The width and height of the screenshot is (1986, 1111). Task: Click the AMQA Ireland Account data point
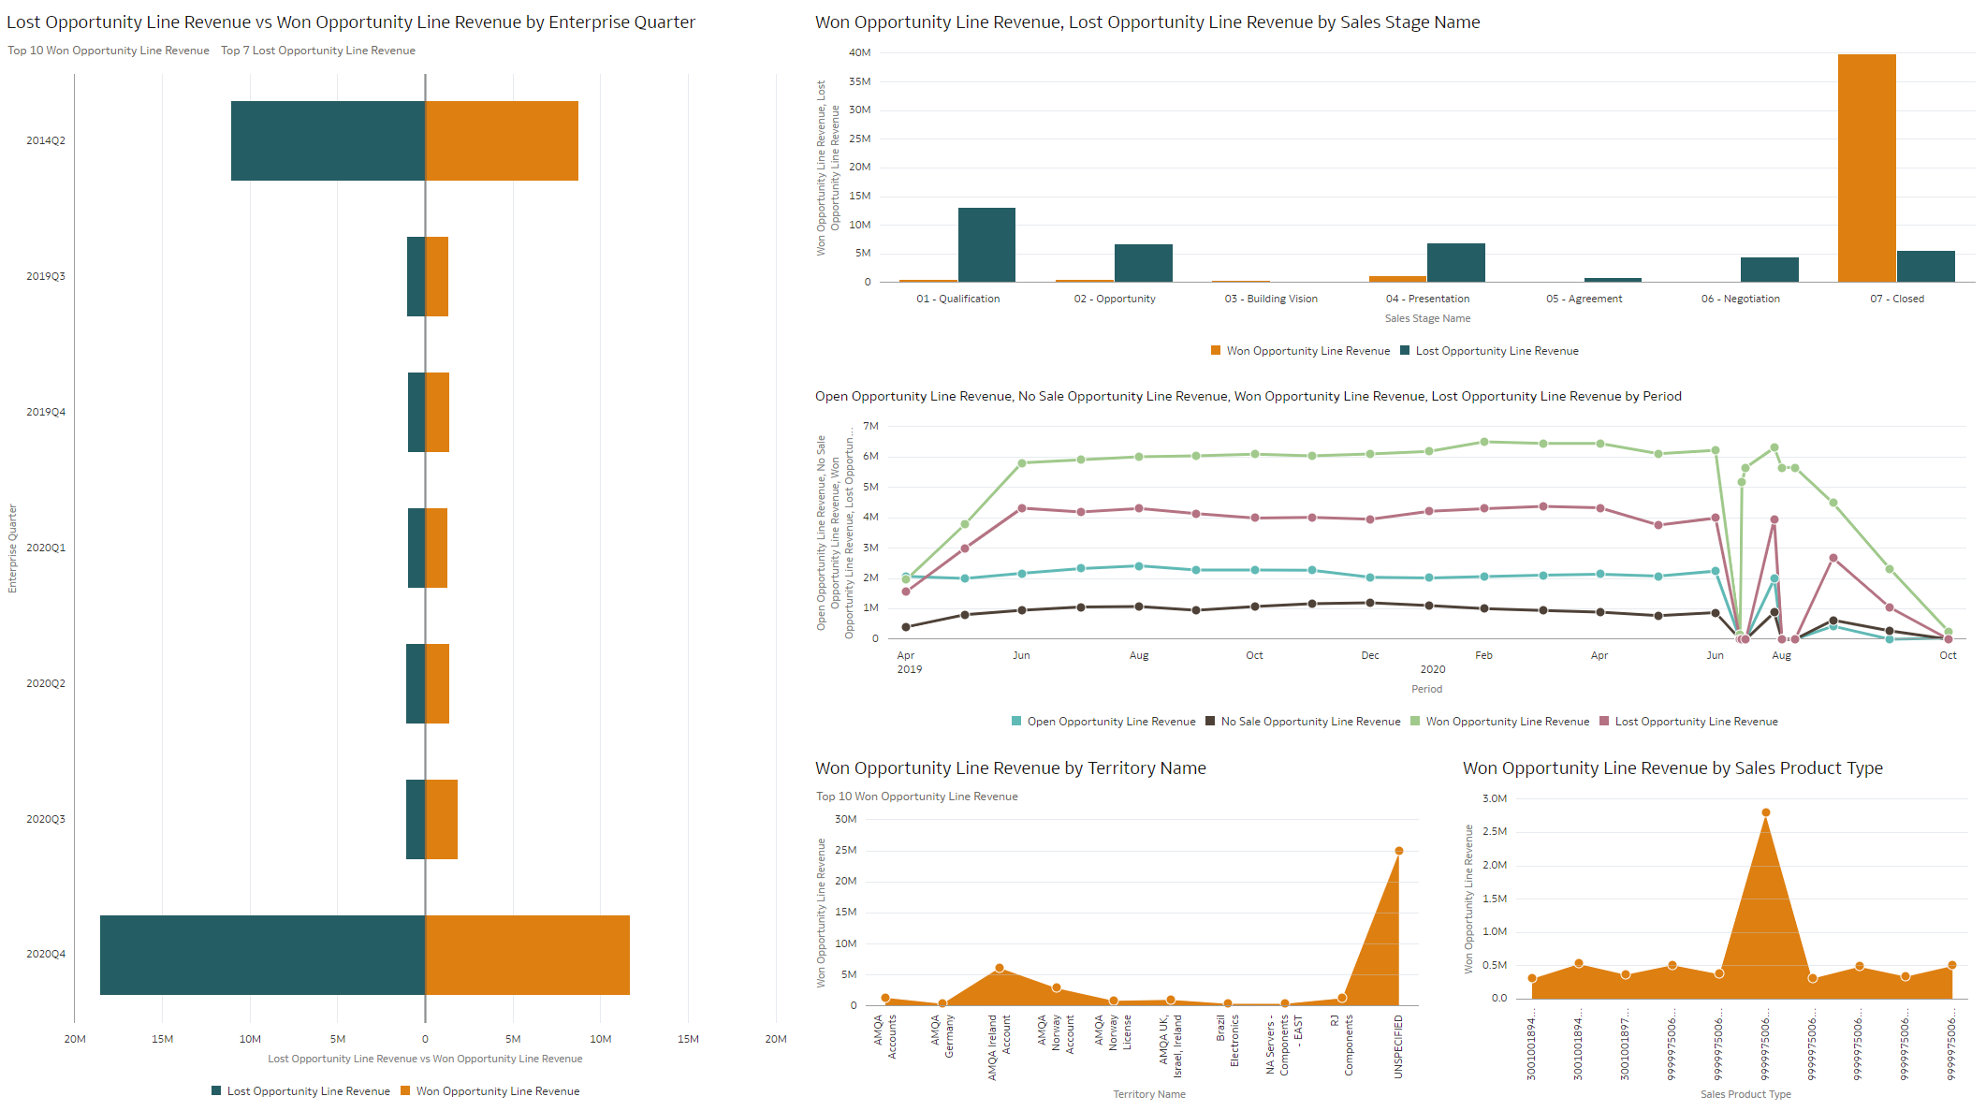point(1000,967)
